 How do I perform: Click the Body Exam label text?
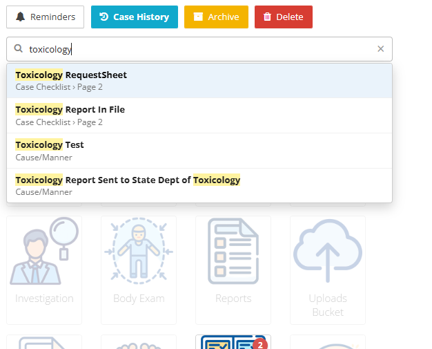pos(139,299)
